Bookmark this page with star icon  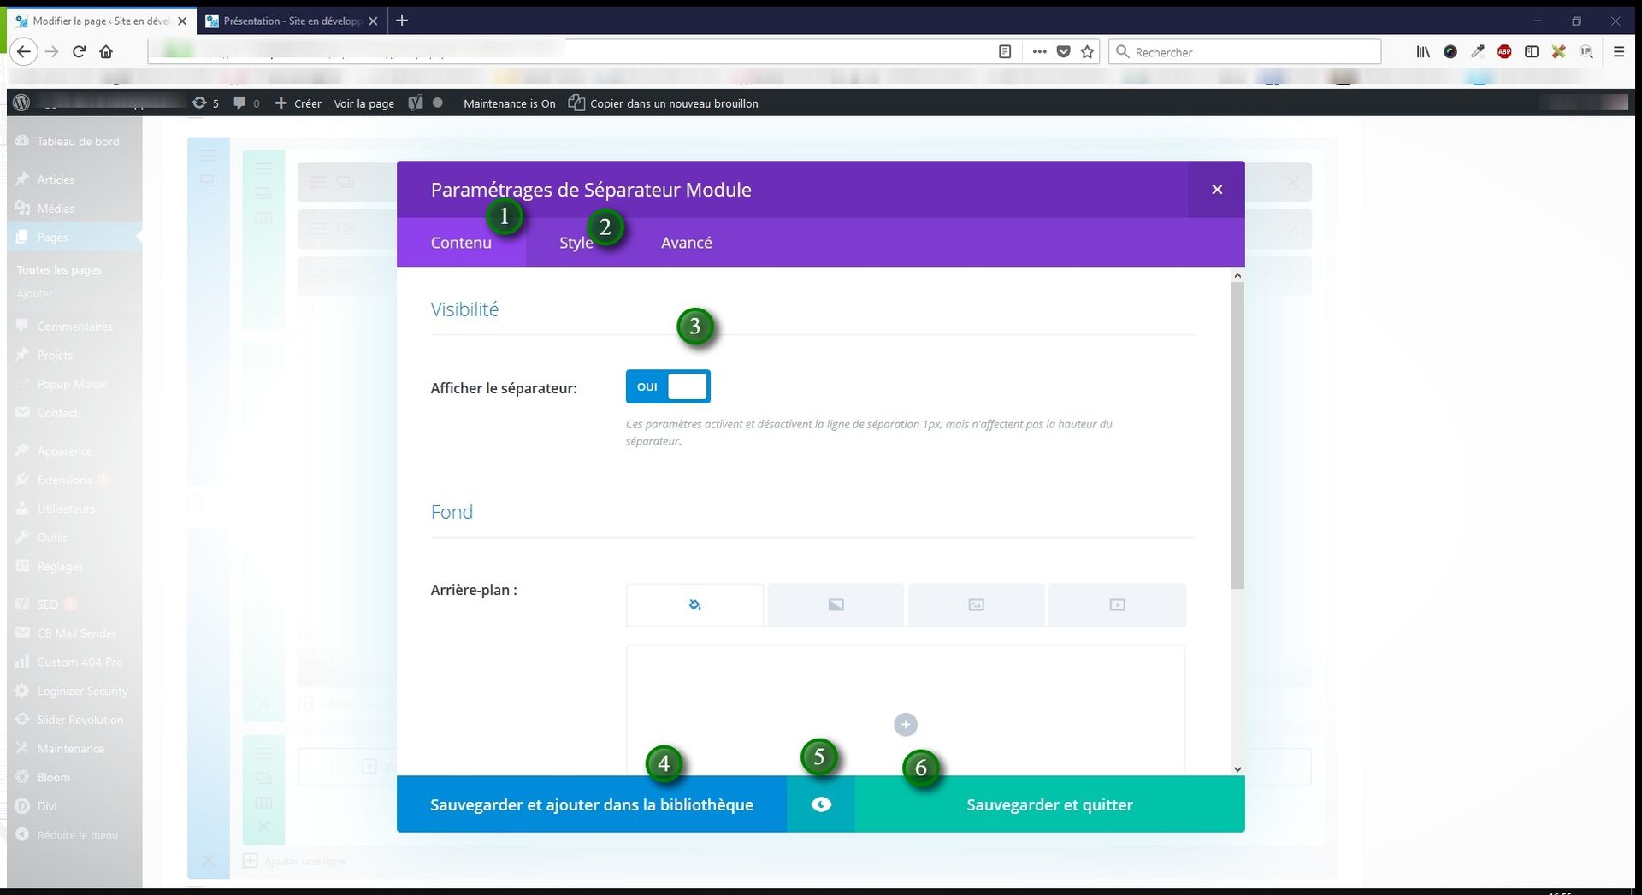click(x=1087, y=52)
